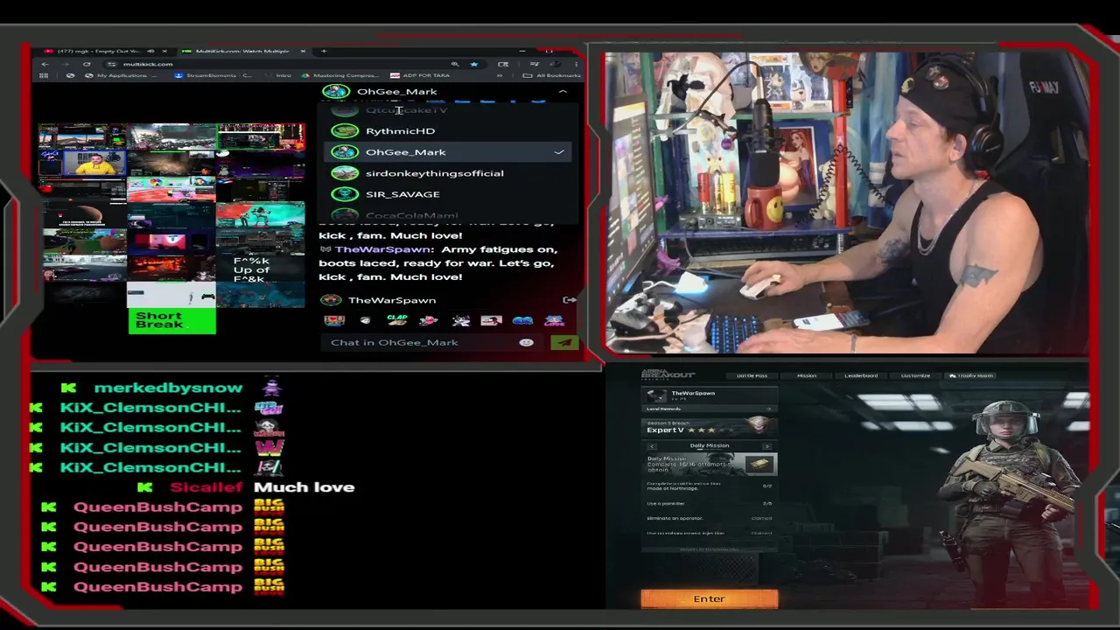Select QtcupcakeTV from channel list
Screen dimensions: 1120x630
point(446,110)
